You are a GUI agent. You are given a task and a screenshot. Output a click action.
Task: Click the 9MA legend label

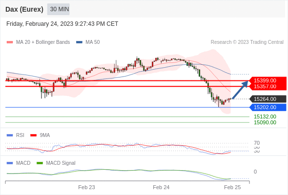tap(45, 136)
